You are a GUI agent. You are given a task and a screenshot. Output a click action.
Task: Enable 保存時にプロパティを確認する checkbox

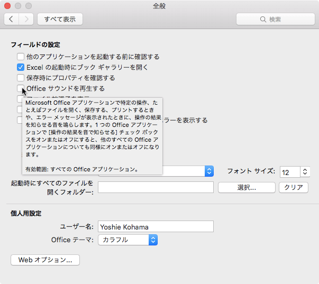pyautogui.click(x=21, y=78)
